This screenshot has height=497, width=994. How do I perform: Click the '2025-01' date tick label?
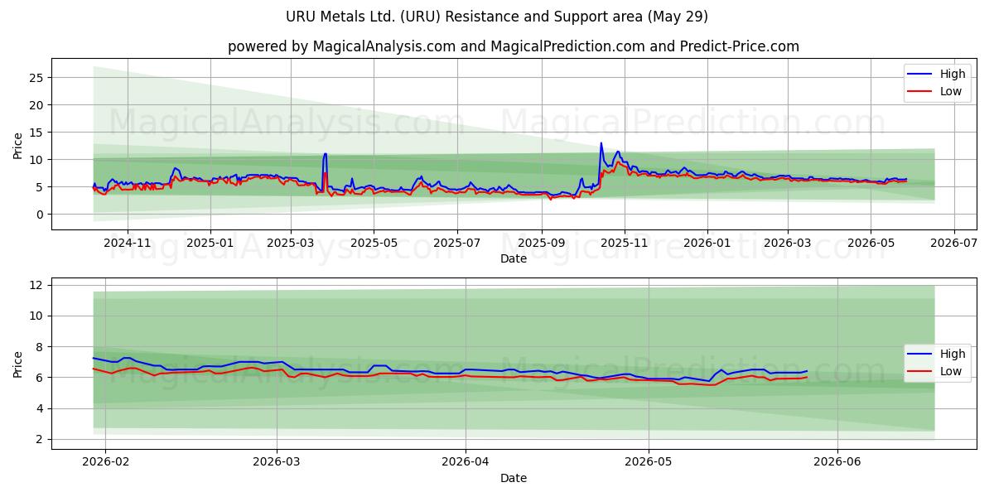pyautogui.click(x=210, y=244)
